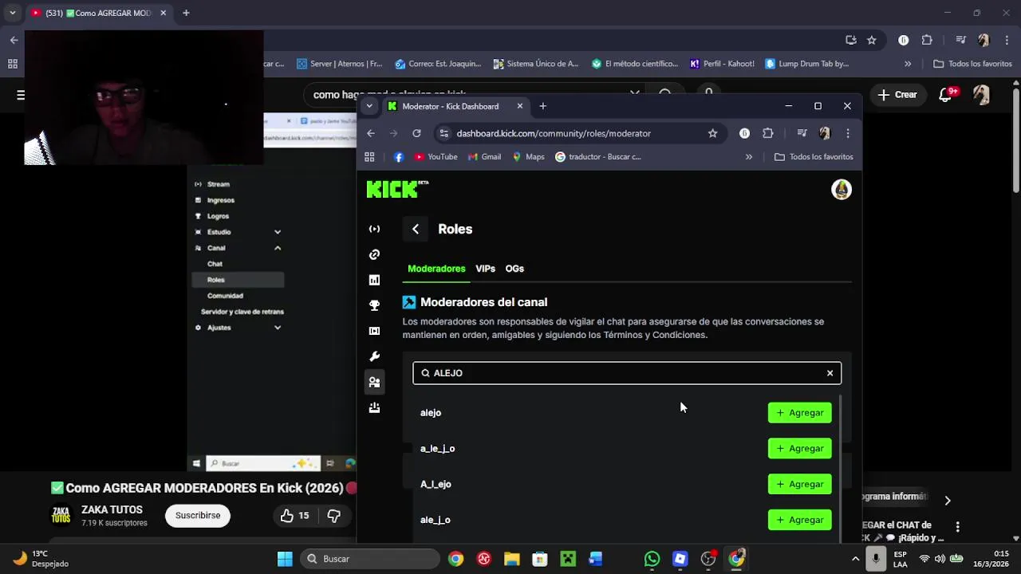1021x574 pixels.
Task: Open the YouTube bookmark in Kick window
Action: pyautogui.click(x=436, y=157)
